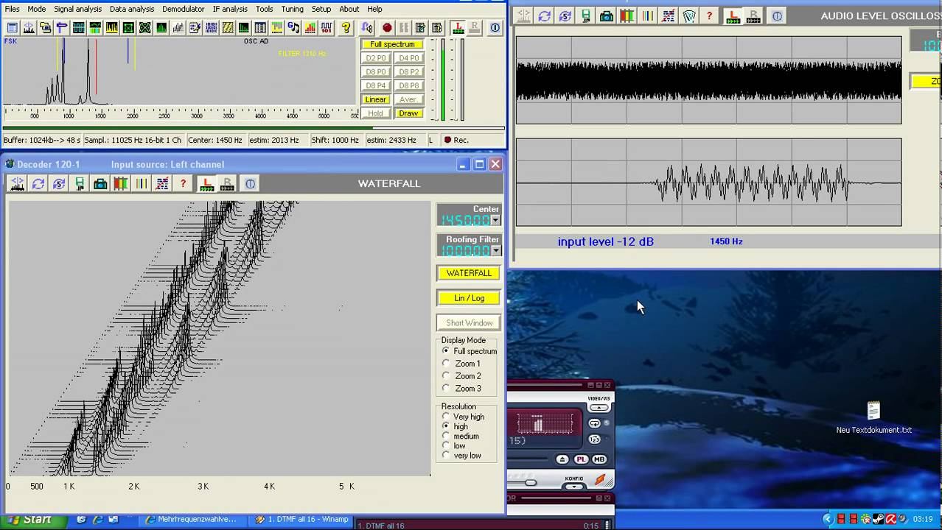Select the Neu Textdokument.txt desktop icon
Screen dimensions: 942x530
click(873, 418)
